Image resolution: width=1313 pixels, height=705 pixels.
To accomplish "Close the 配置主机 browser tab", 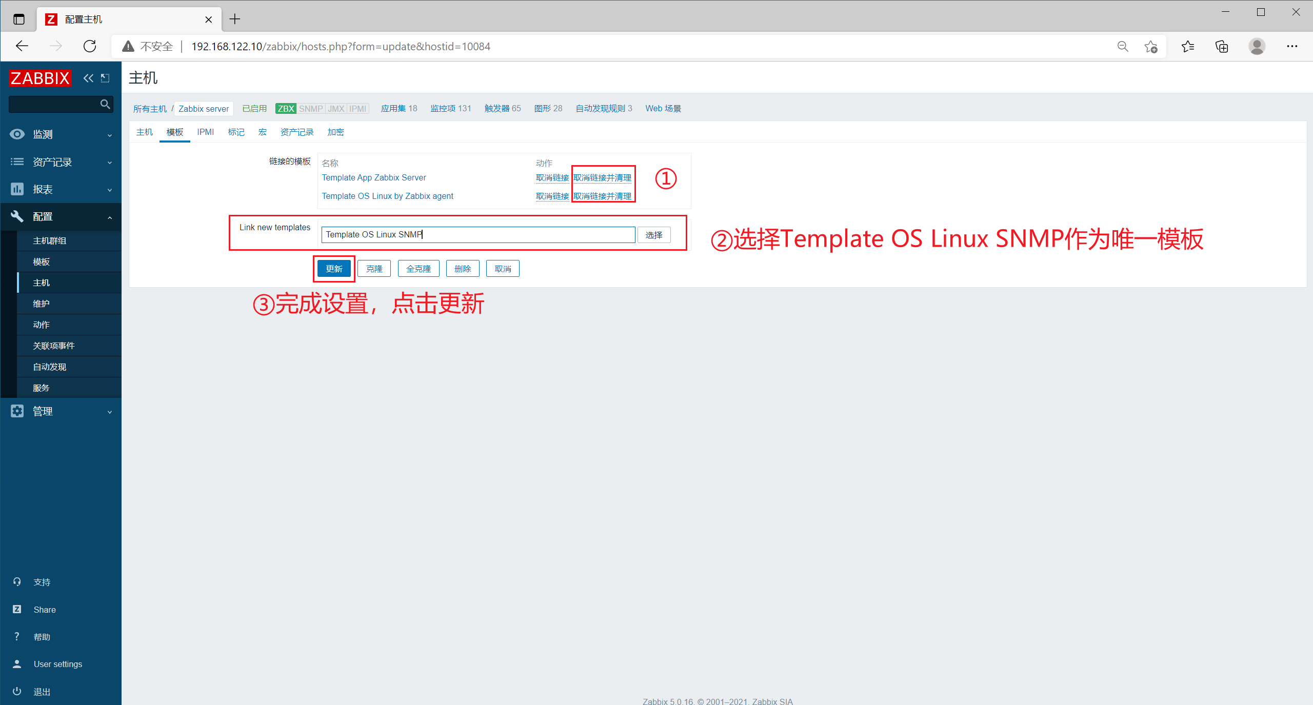I will (x=208, y=19).
